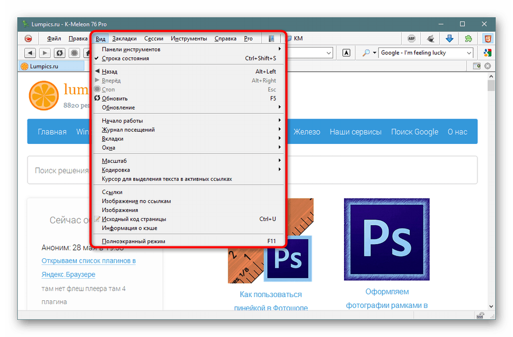Click the Back arrow toolbar button
The image size is (513, 337).
click(x=30, y=53)
